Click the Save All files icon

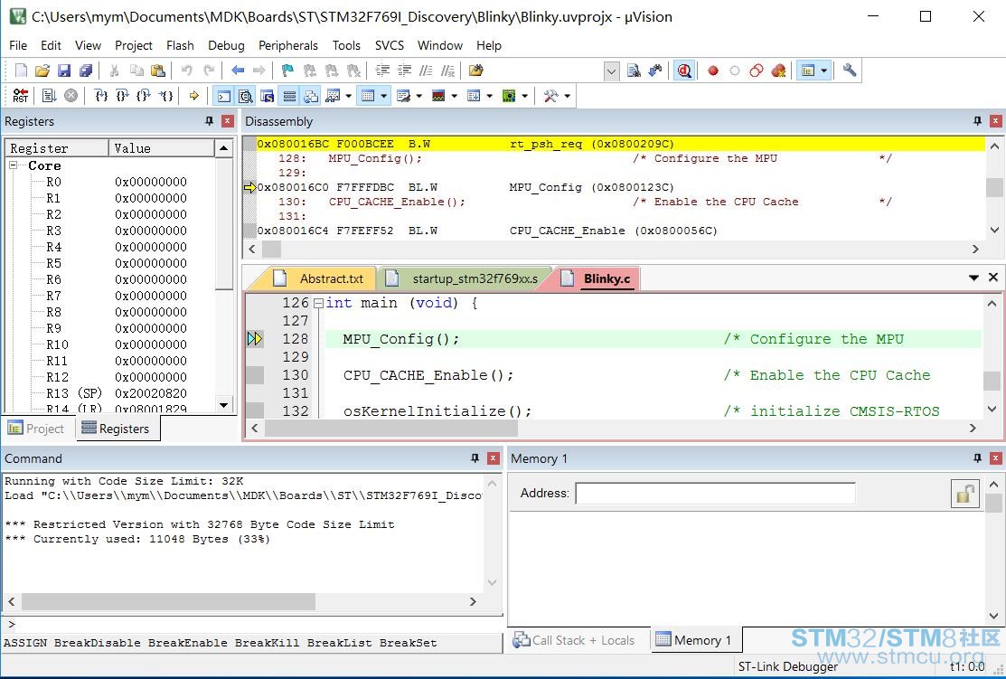pyautogui.click(x=85, y=71)
